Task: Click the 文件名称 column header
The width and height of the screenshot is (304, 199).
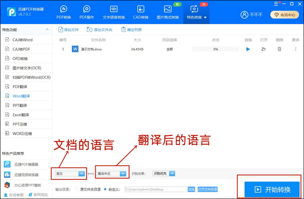Action: point(98,40)
